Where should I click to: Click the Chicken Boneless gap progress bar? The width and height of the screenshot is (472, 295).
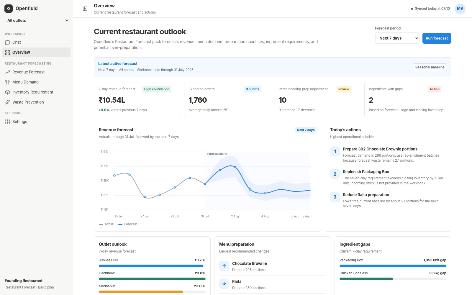click(393, 279)
